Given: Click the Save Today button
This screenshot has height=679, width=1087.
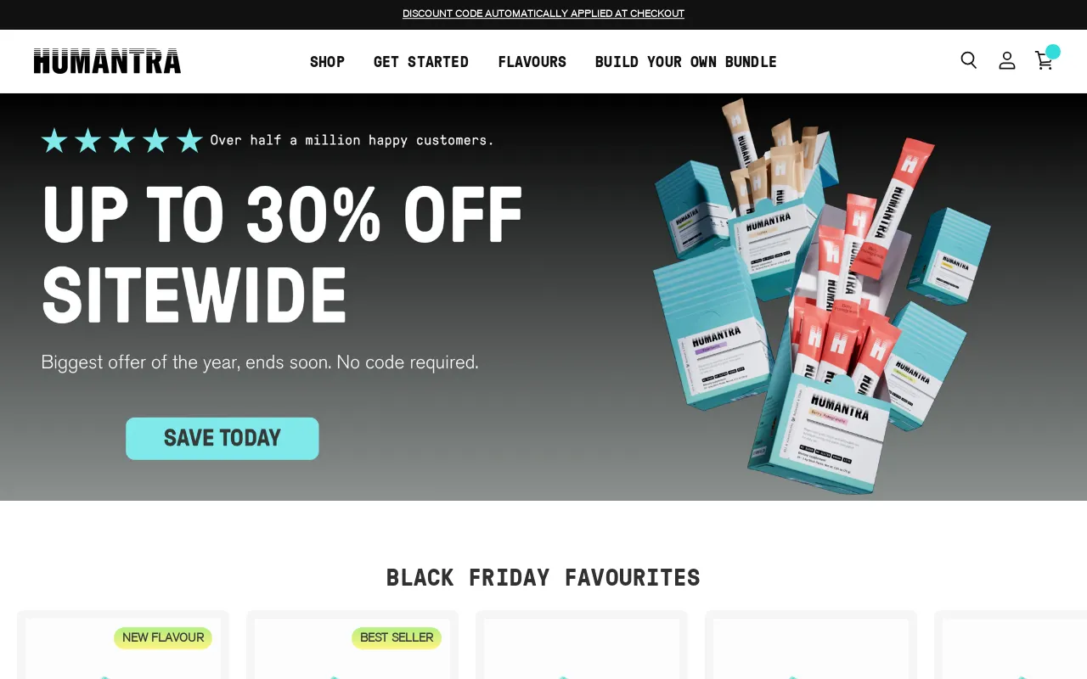Looking at the screenshot, I should coord(222,439).
